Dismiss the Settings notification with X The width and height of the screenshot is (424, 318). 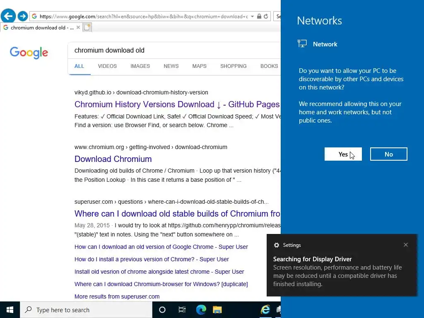406,245
